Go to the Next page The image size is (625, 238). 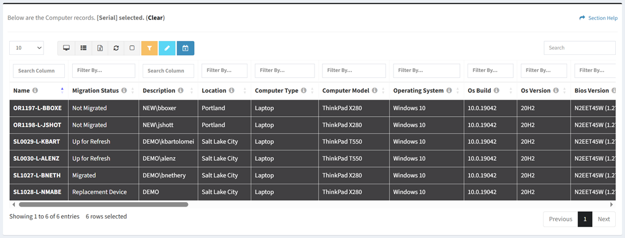click(x=604, y=219)
